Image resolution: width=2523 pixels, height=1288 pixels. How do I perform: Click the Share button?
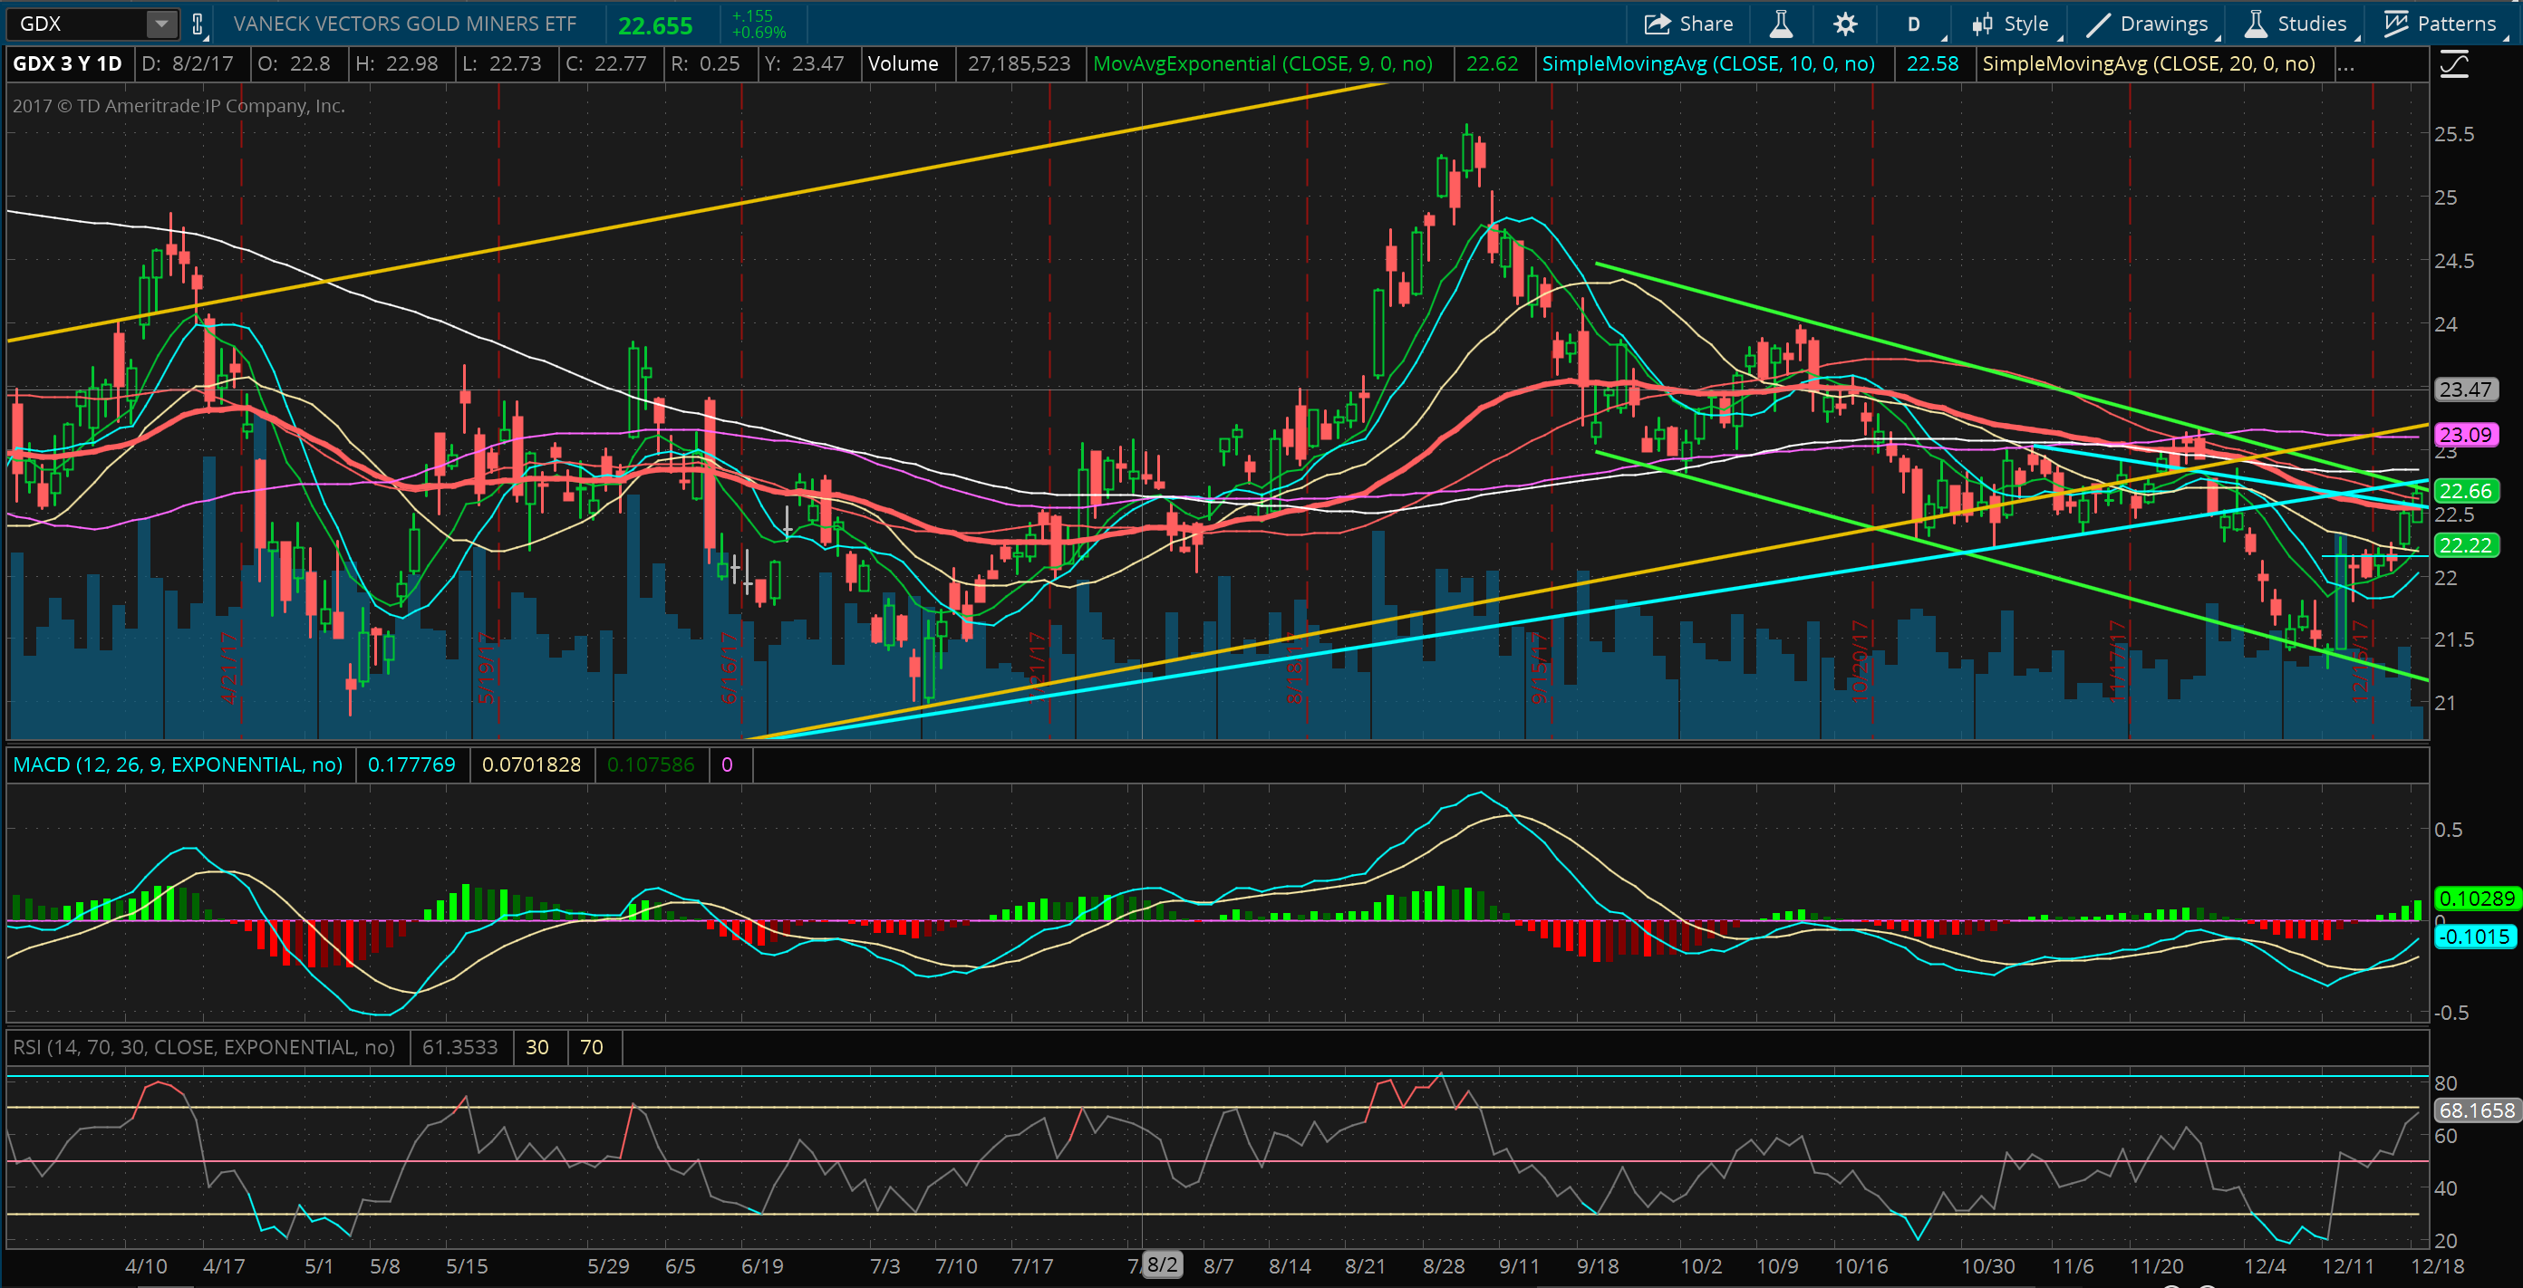pos(1688,24)
